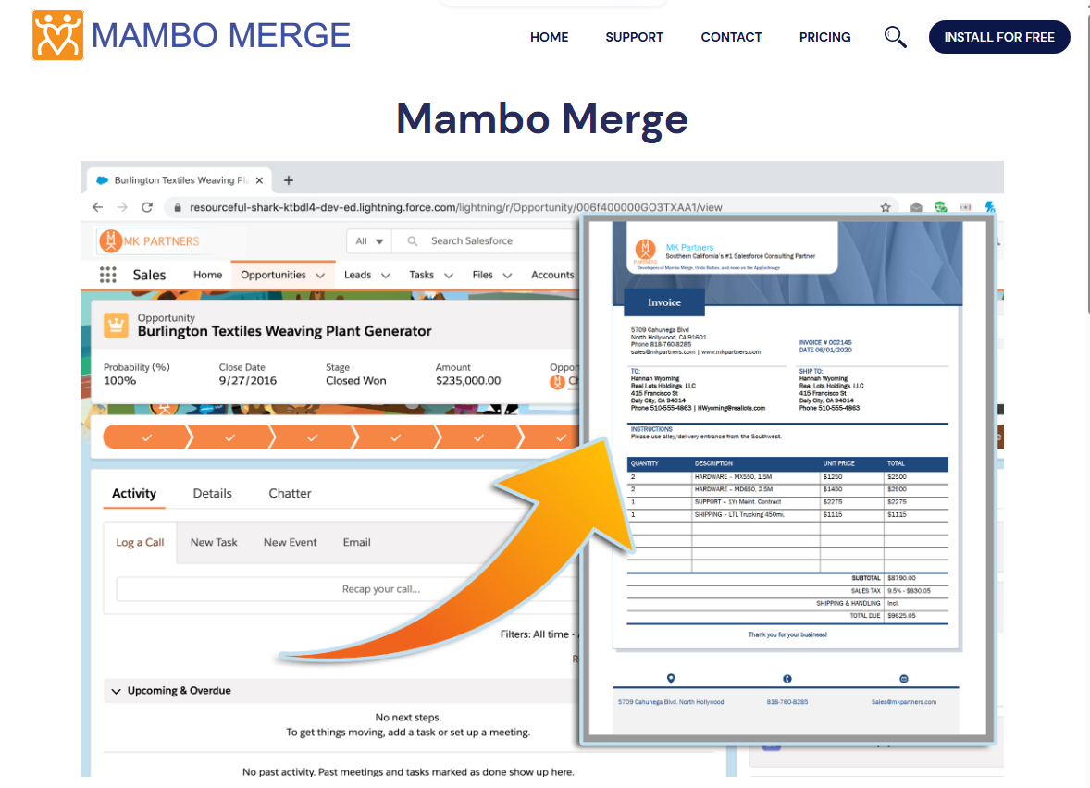Select the Files navigation tab
Viewport: 1090px width, 788px height.
tap(482, 275)
